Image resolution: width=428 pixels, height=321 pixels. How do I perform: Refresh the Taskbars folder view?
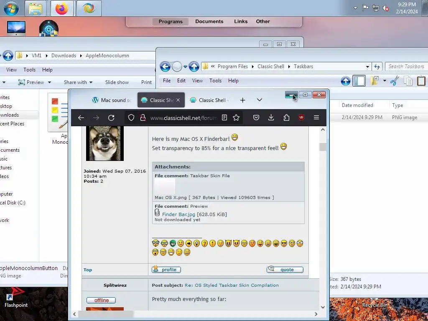pyautogui.click(x=377, y=66)
